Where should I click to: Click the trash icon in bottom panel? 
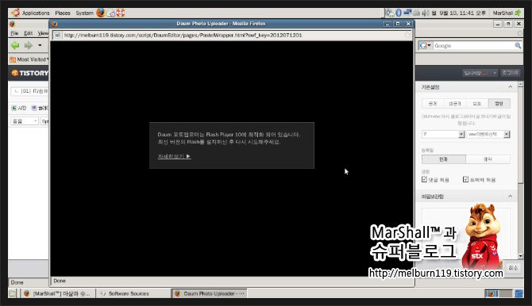(x=519, y=293)
